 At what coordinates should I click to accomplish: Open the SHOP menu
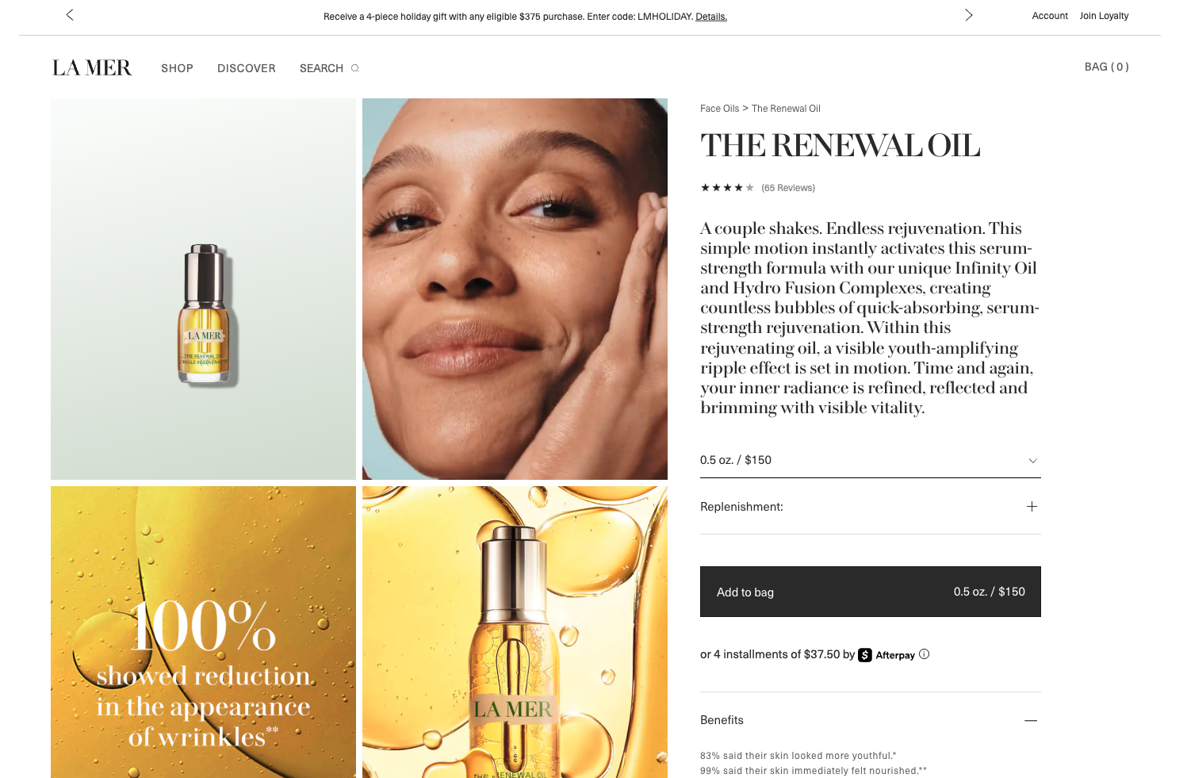177,68
